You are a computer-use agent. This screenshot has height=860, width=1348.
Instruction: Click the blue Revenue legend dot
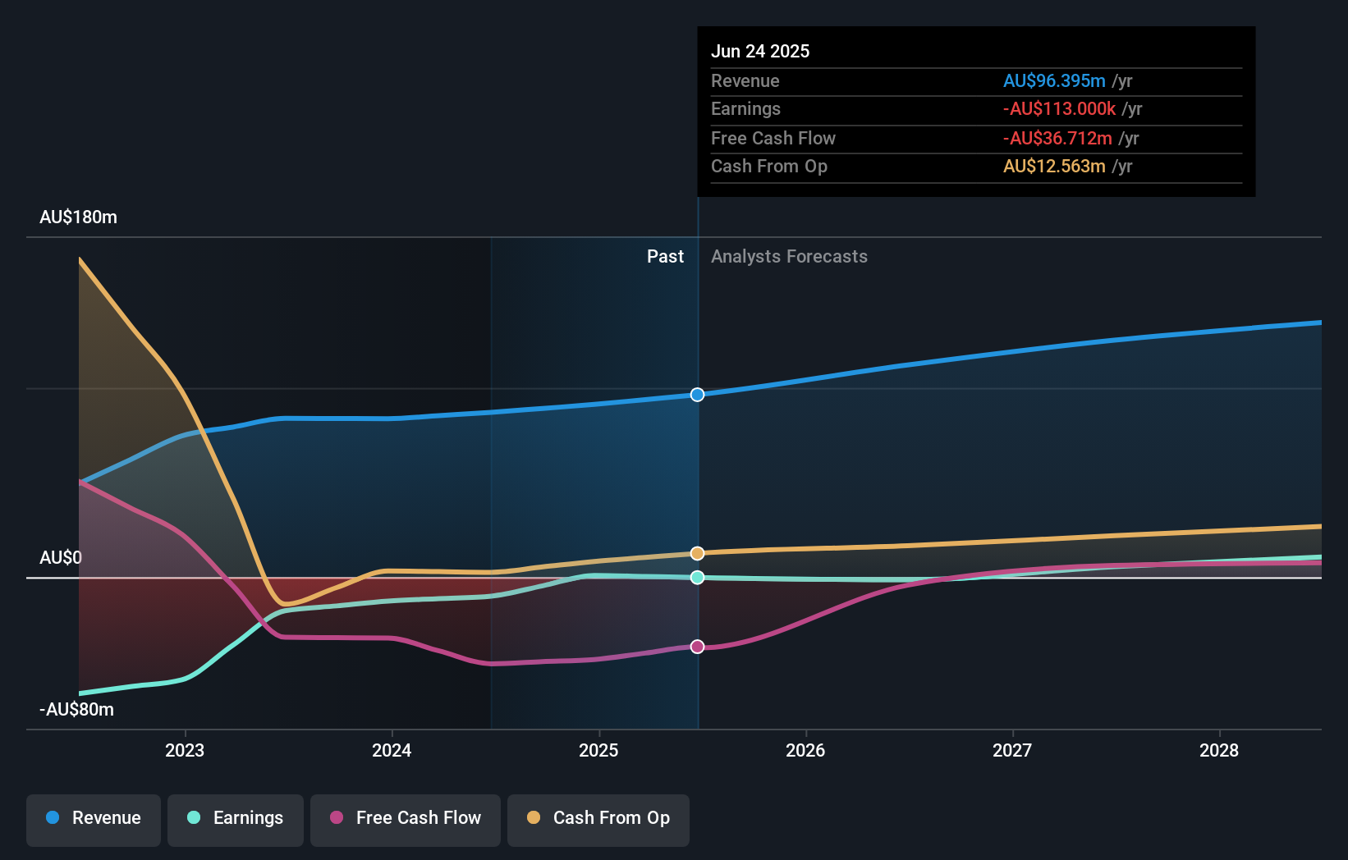point(53,818)
